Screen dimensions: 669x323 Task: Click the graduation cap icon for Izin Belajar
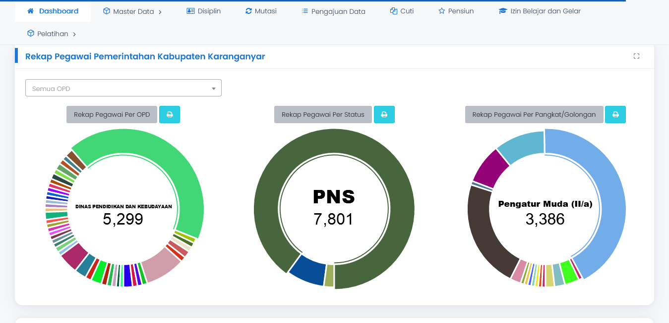(x=503, y=11)
